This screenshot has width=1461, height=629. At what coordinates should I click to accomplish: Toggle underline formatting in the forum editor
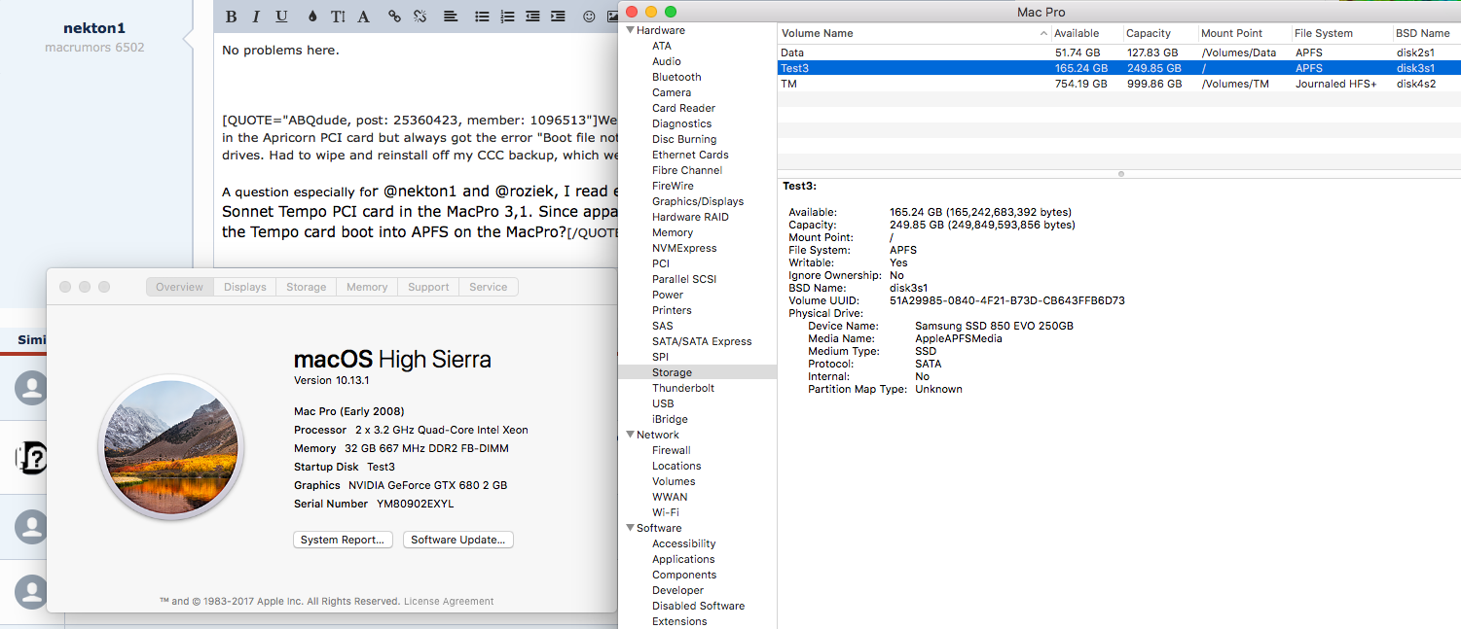coord(281,17)
